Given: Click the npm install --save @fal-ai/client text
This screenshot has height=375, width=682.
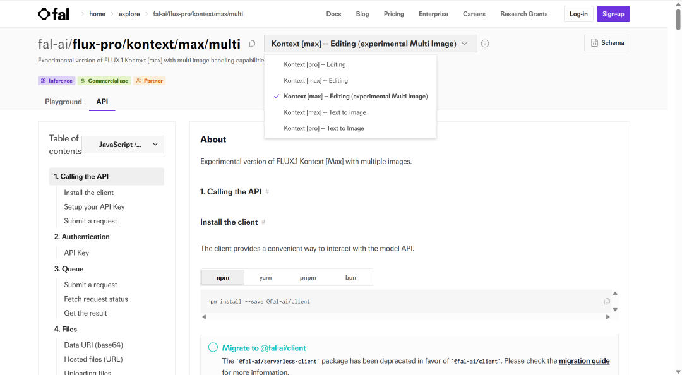Looking at the screenshot, I should tap(259, 302).
